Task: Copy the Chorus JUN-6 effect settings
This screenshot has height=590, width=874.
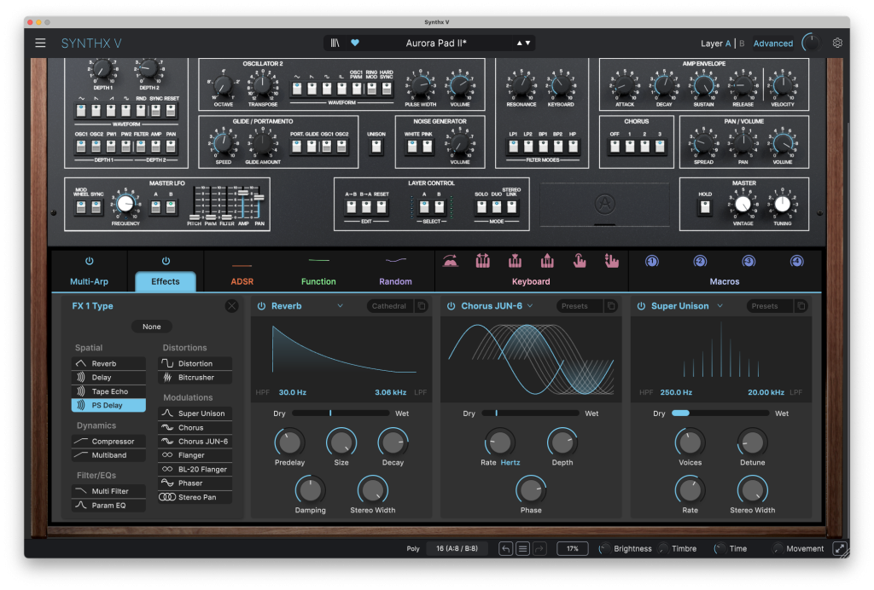Action: [x=611, y=305]
